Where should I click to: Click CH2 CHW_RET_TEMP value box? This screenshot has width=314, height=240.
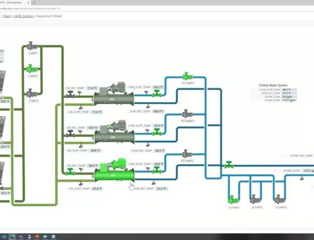(x=160, y=150)
